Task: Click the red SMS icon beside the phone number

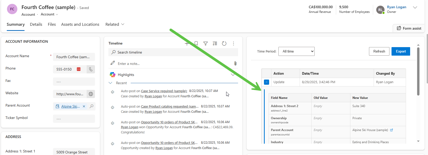Action: [x=79, y=69]
